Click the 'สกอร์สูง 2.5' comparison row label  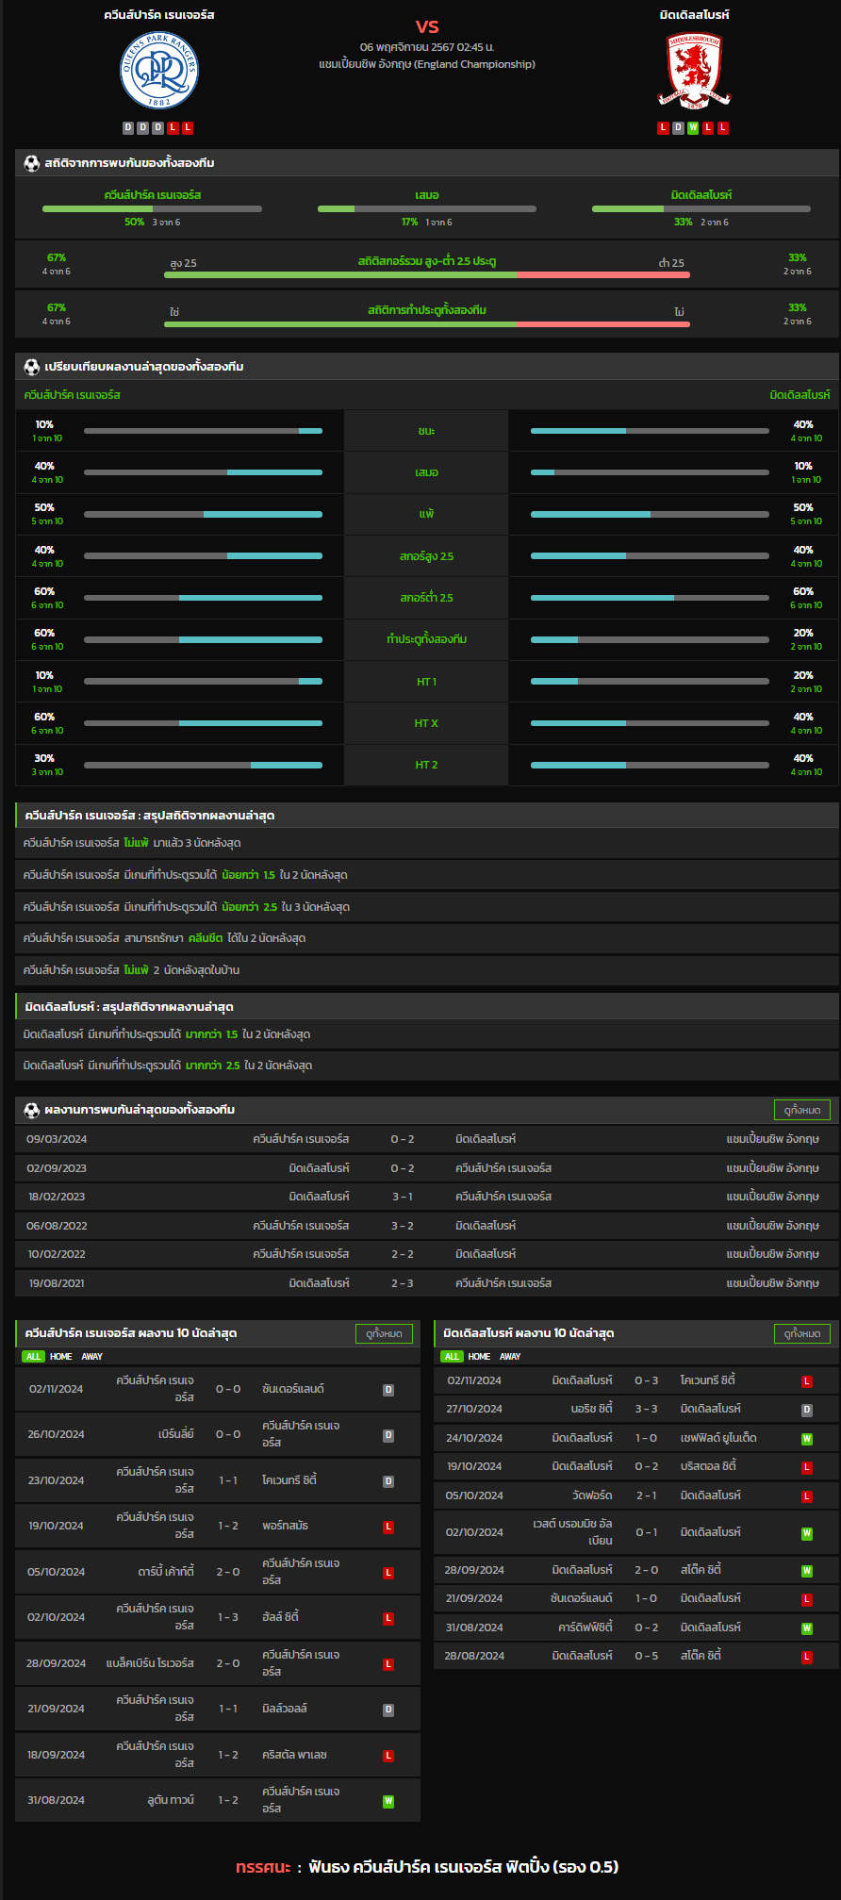pos(426,556)
